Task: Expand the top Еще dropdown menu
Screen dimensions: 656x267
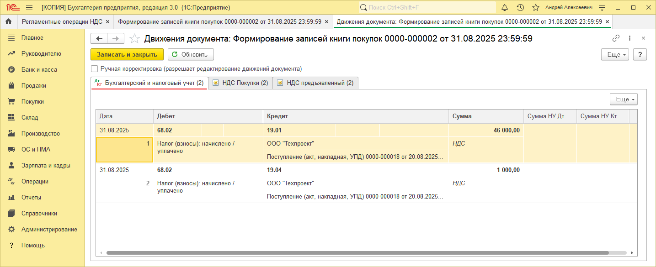Action: 615,54
